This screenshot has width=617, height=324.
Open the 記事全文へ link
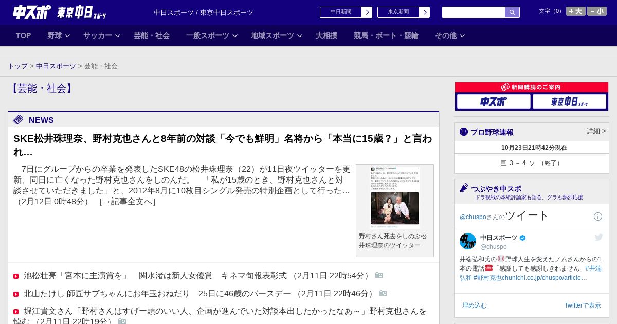[x=128, y=202]
